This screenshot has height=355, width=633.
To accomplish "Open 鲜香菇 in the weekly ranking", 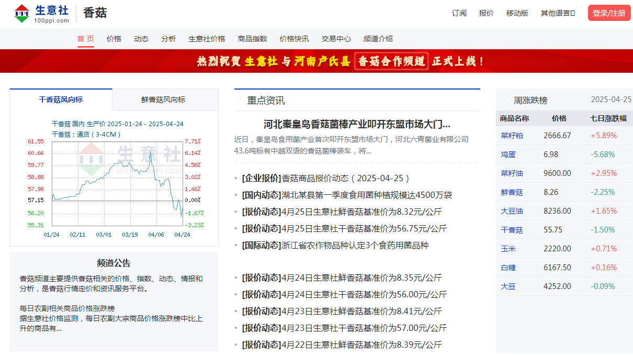I will pyautogui.click(x=512, y=192).
